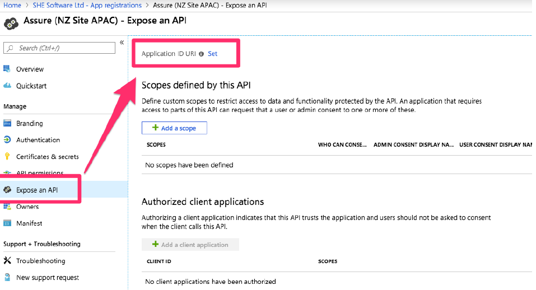This screenshot has width=536, height=290.
Task: Collapse the sidebar with double chevron
Action: tap(122, 43)
